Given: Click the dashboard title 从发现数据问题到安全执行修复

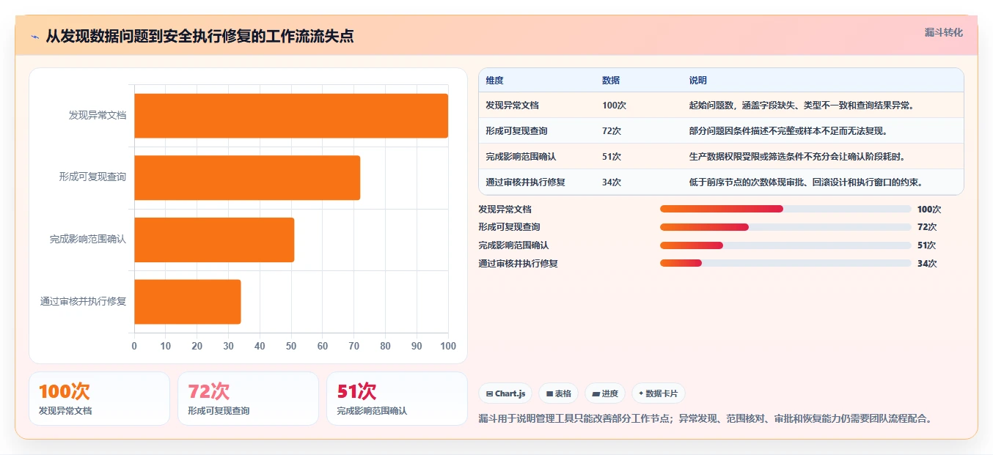Looking at the screenshot, I should (x=199, y=36).
